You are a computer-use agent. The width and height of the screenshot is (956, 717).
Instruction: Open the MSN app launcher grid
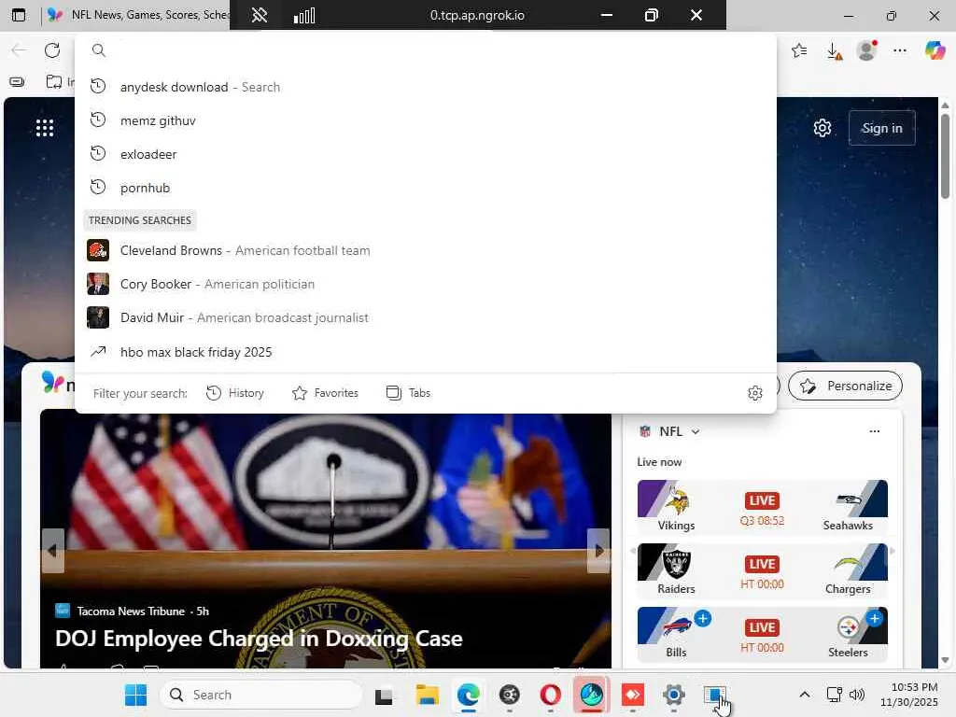point(45,127)
